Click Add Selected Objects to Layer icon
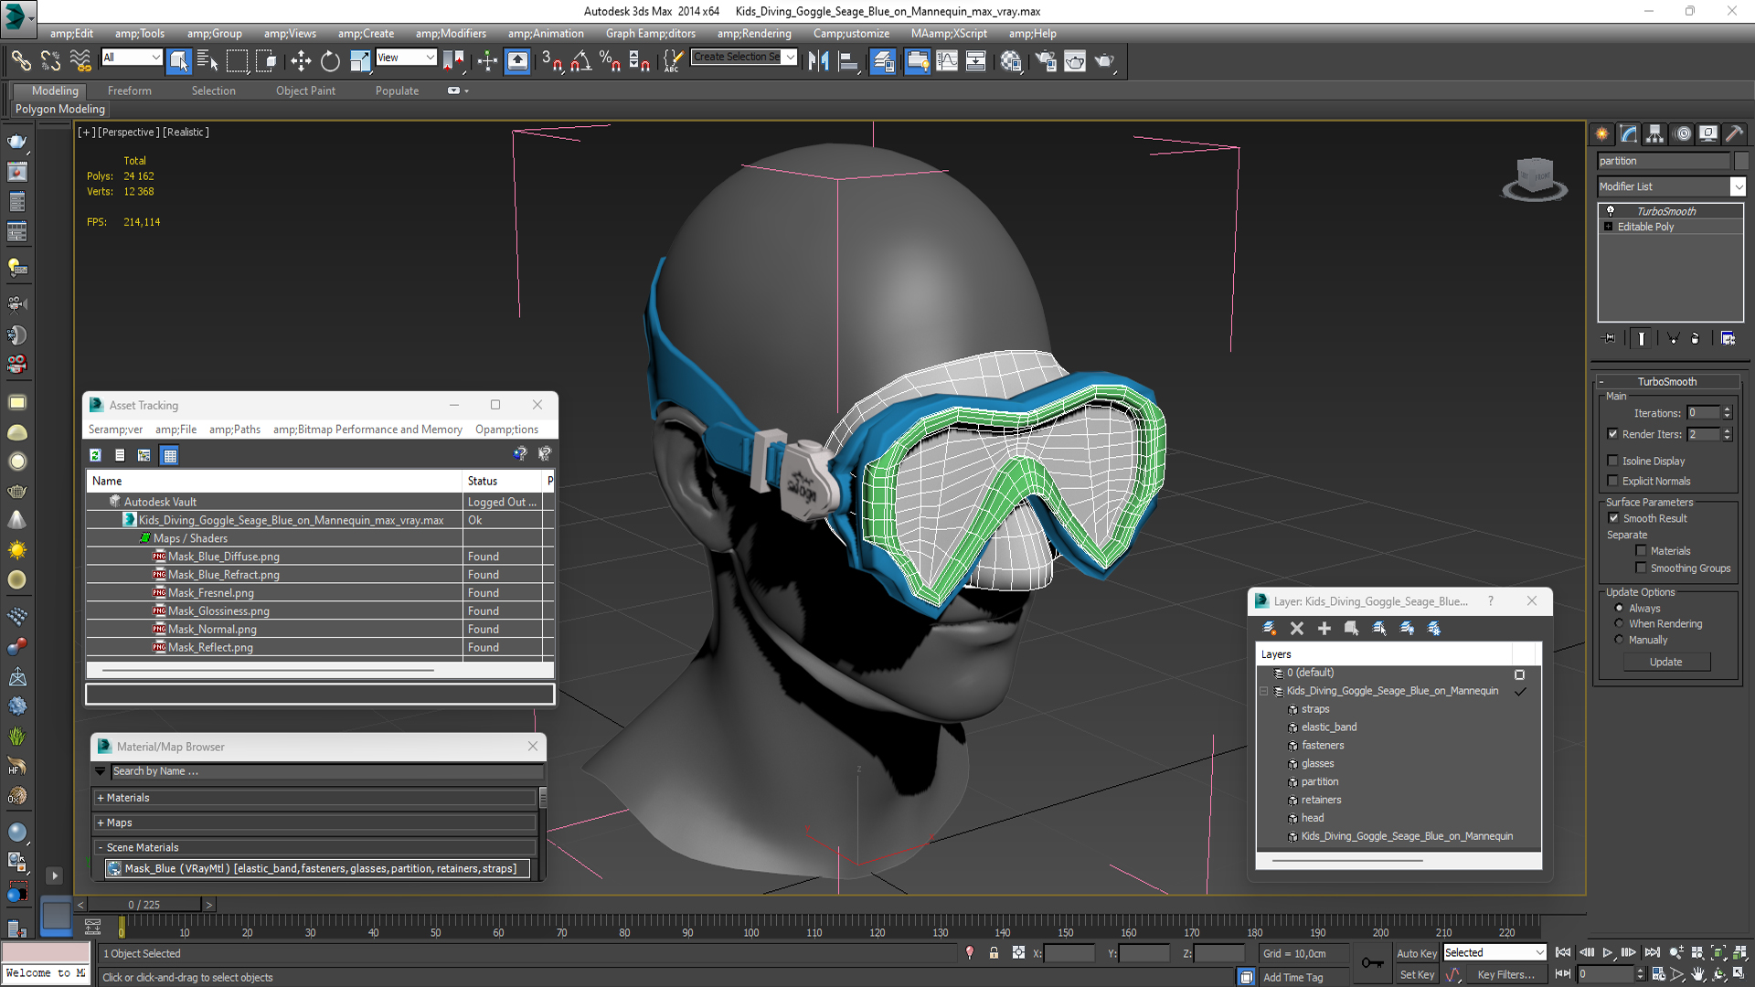 point(1324,628)
